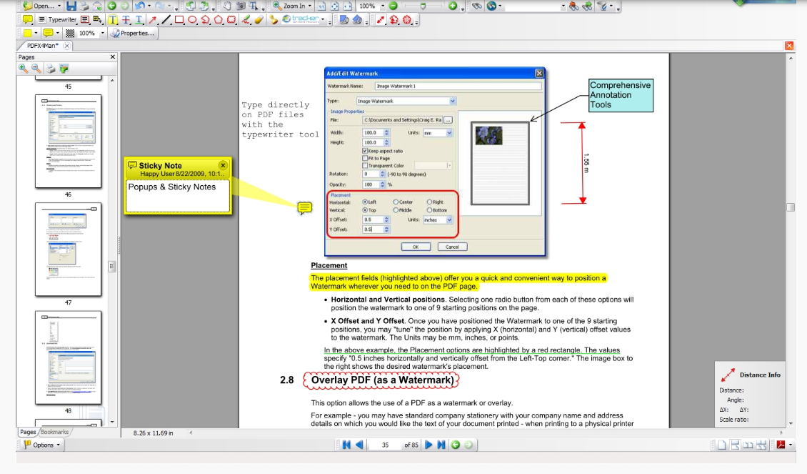807x474 pixels.
Task: Select the Snapshot camera tool
Action: 241,6
